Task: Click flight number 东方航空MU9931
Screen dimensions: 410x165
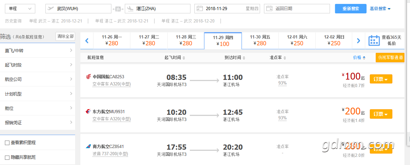Action: pos(109,112)
